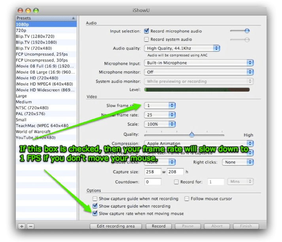The width and height of the screenshot is (282, 242).
Task: Select iMovie HD (720x480) preset
Action: click(46, 78)
